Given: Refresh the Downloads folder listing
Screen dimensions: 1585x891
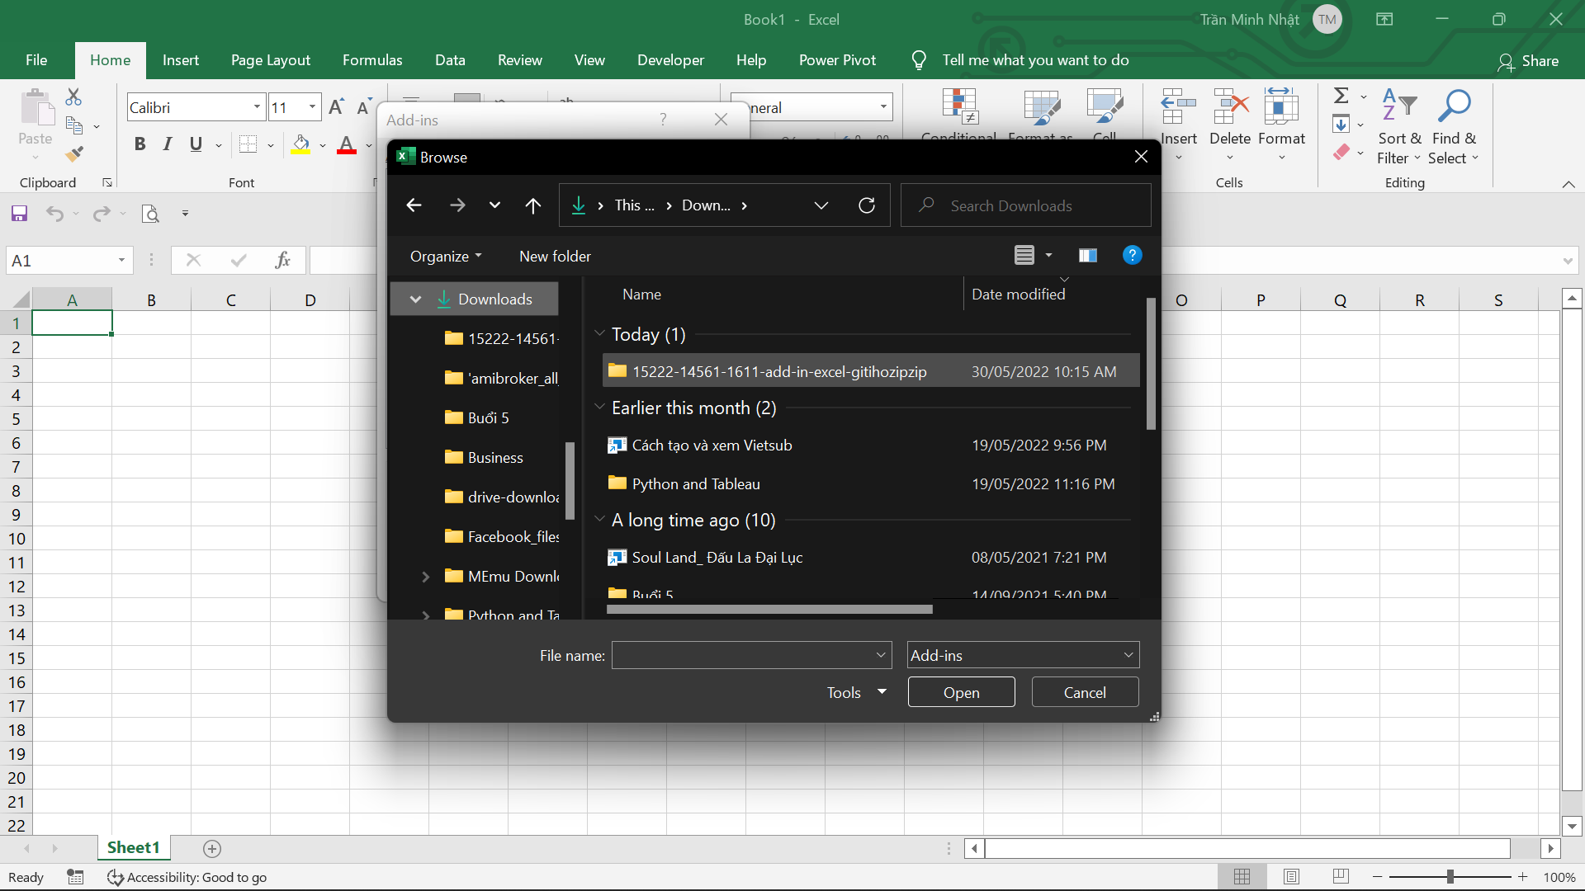Looking at the screenshot, I should (x=867, y=205).
